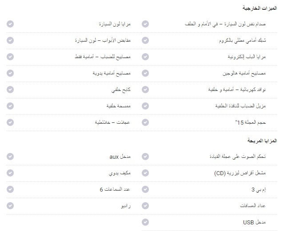The image size is (284, 231).
Task: Click the check icon for عداد المسافات
Action: point(145,206)
